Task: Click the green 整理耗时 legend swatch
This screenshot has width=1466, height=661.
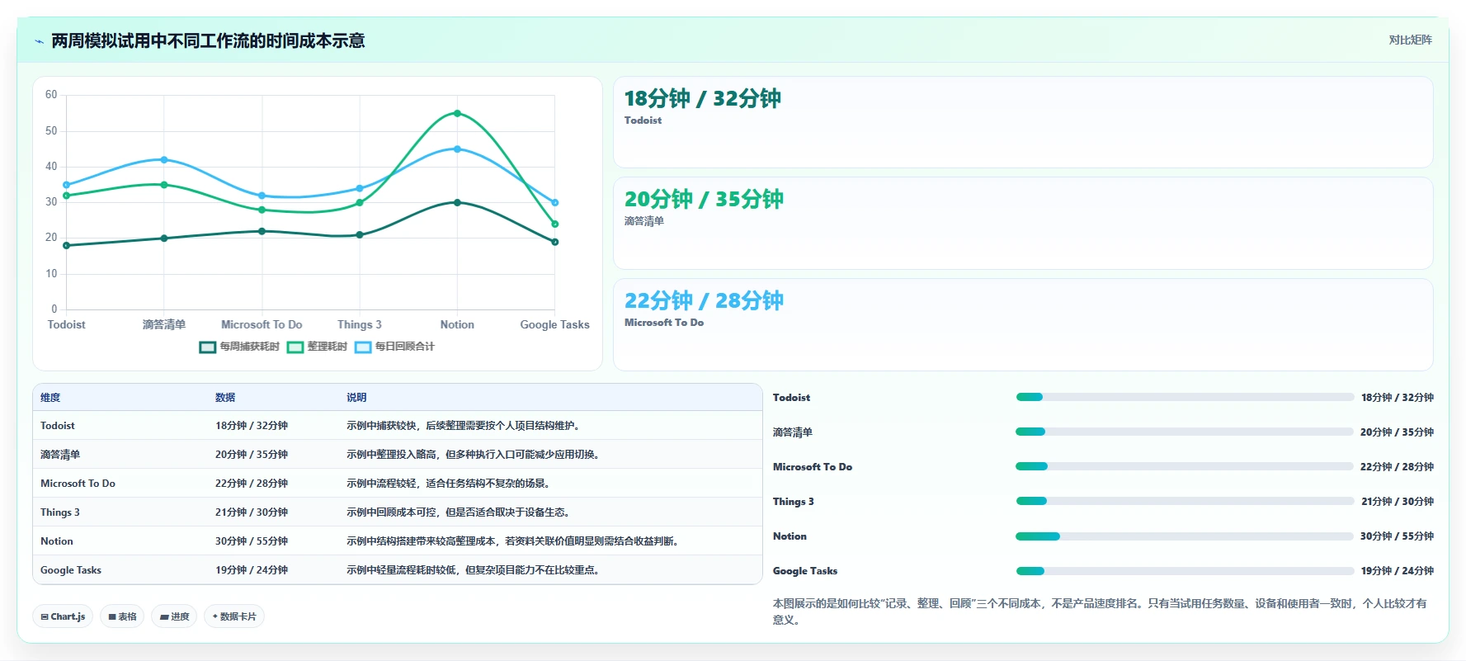Action: pos(295,347)
